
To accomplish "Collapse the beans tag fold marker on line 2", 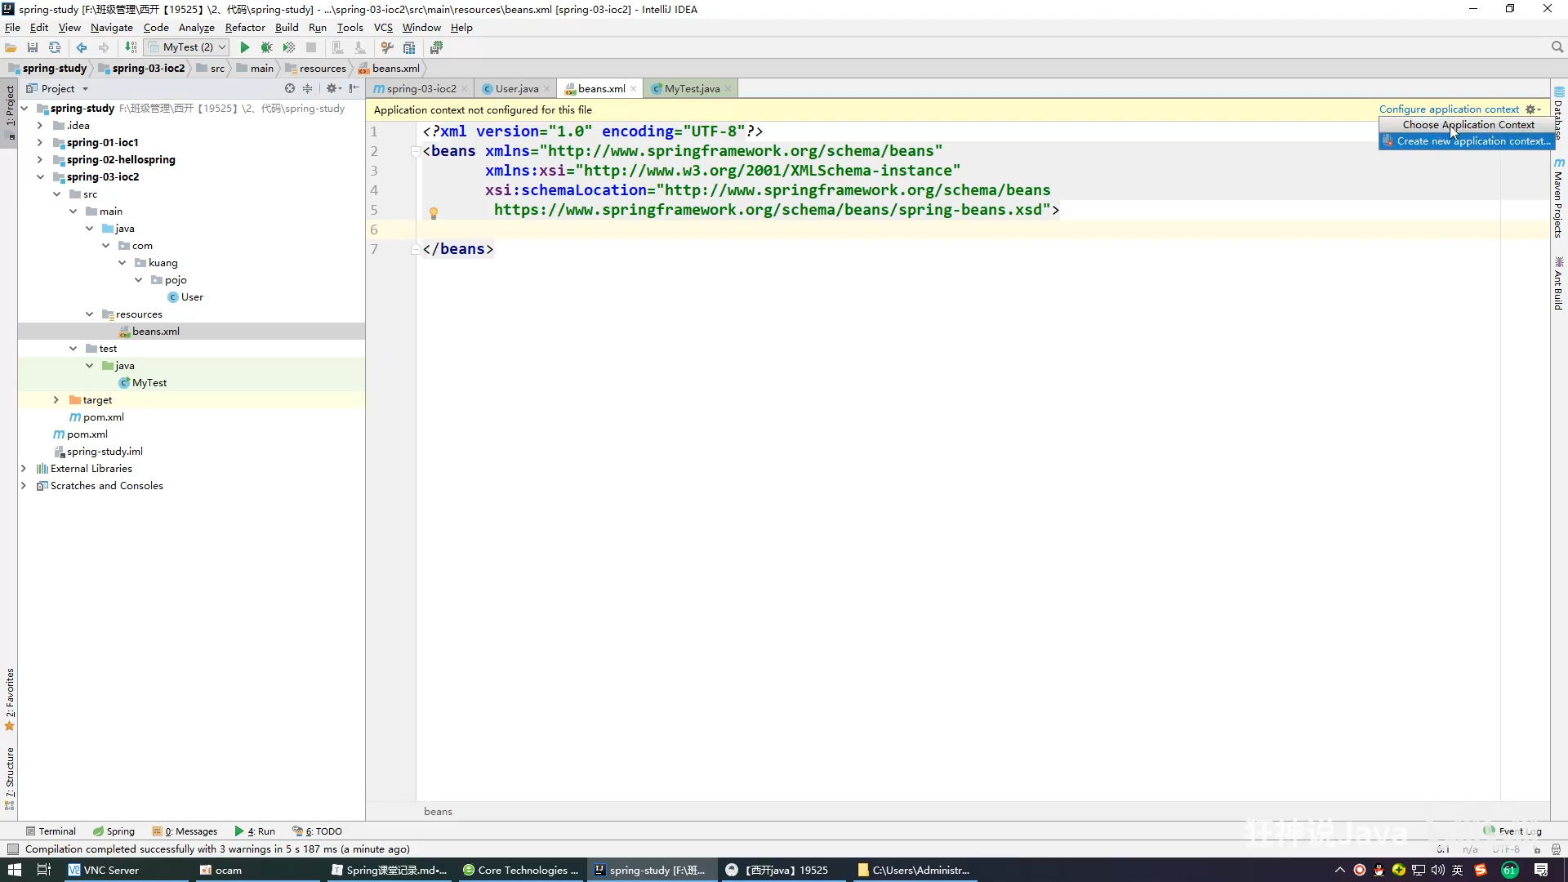I will click(x=416, y=151).
